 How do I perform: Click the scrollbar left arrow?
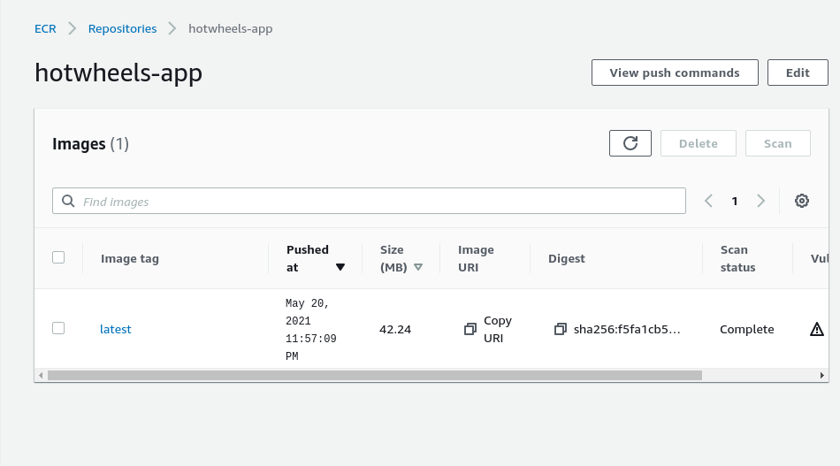[41, 376]
